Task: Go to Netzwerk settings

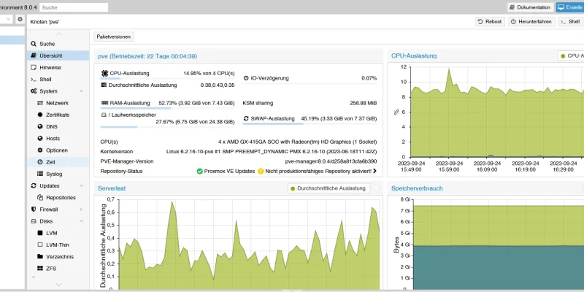Action: (58, 103)
